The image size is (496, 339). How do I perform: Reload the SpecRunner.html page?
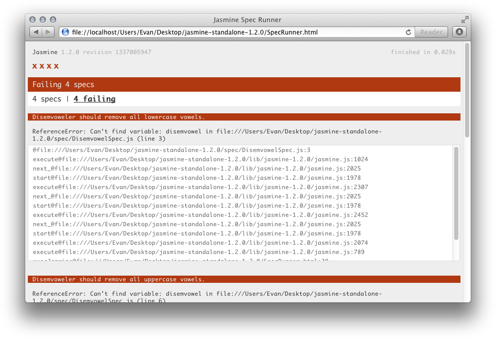pos(408,32)
